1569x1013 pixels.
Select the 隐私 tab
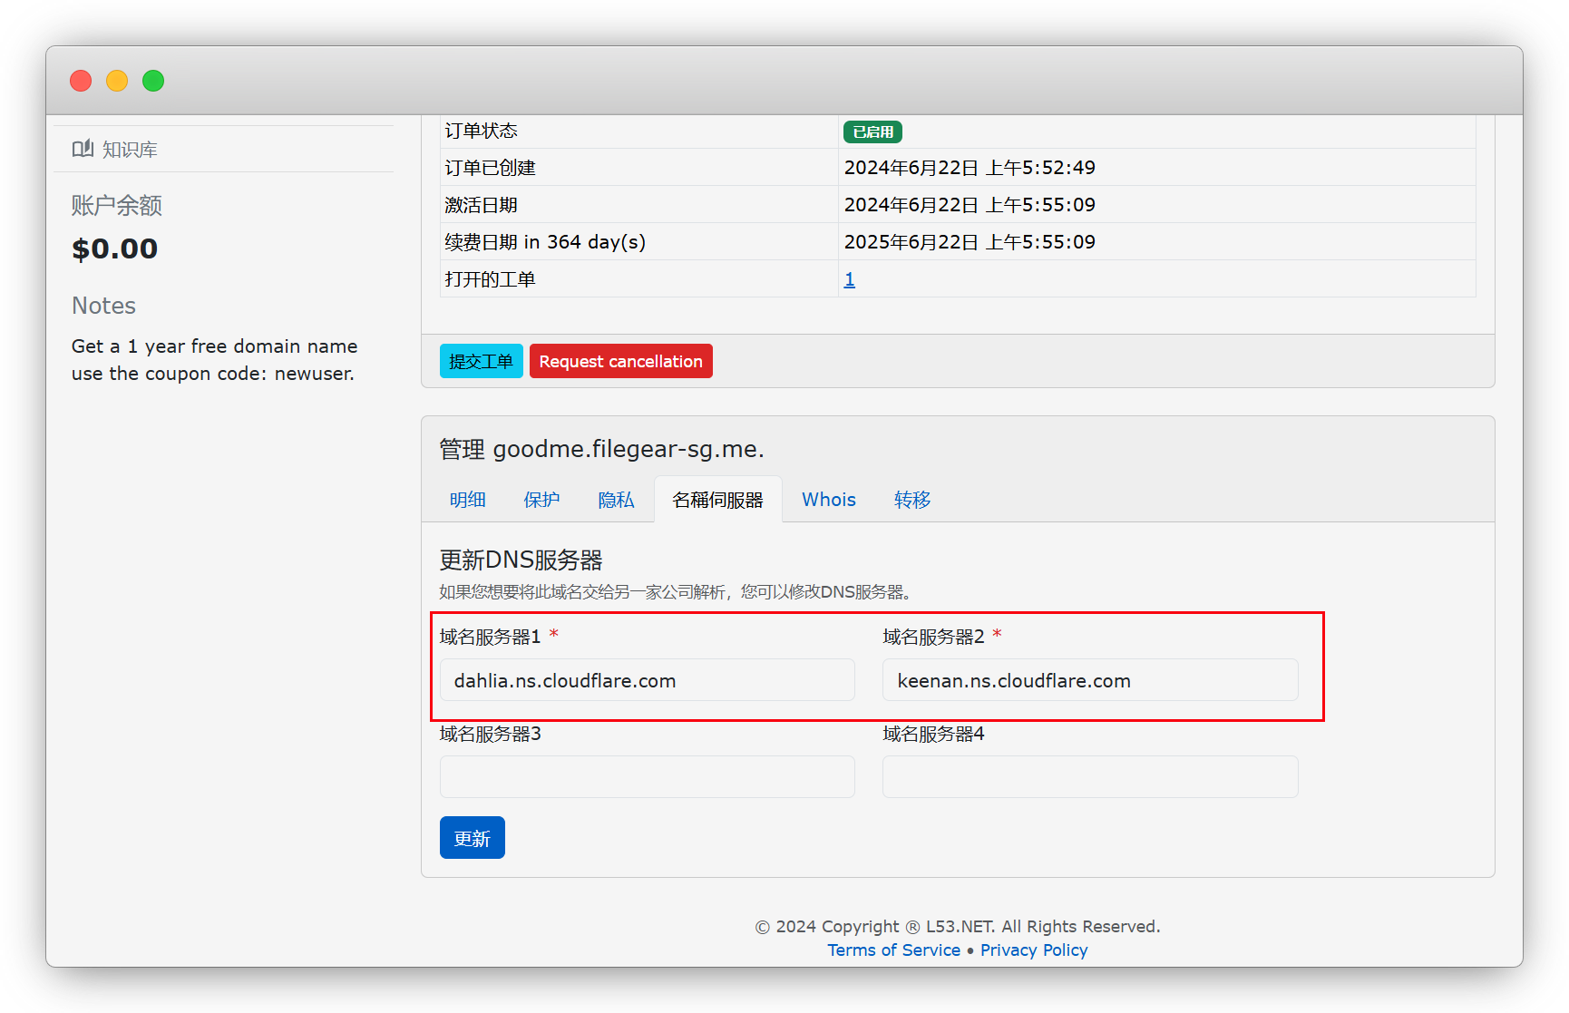pos(616,500)
